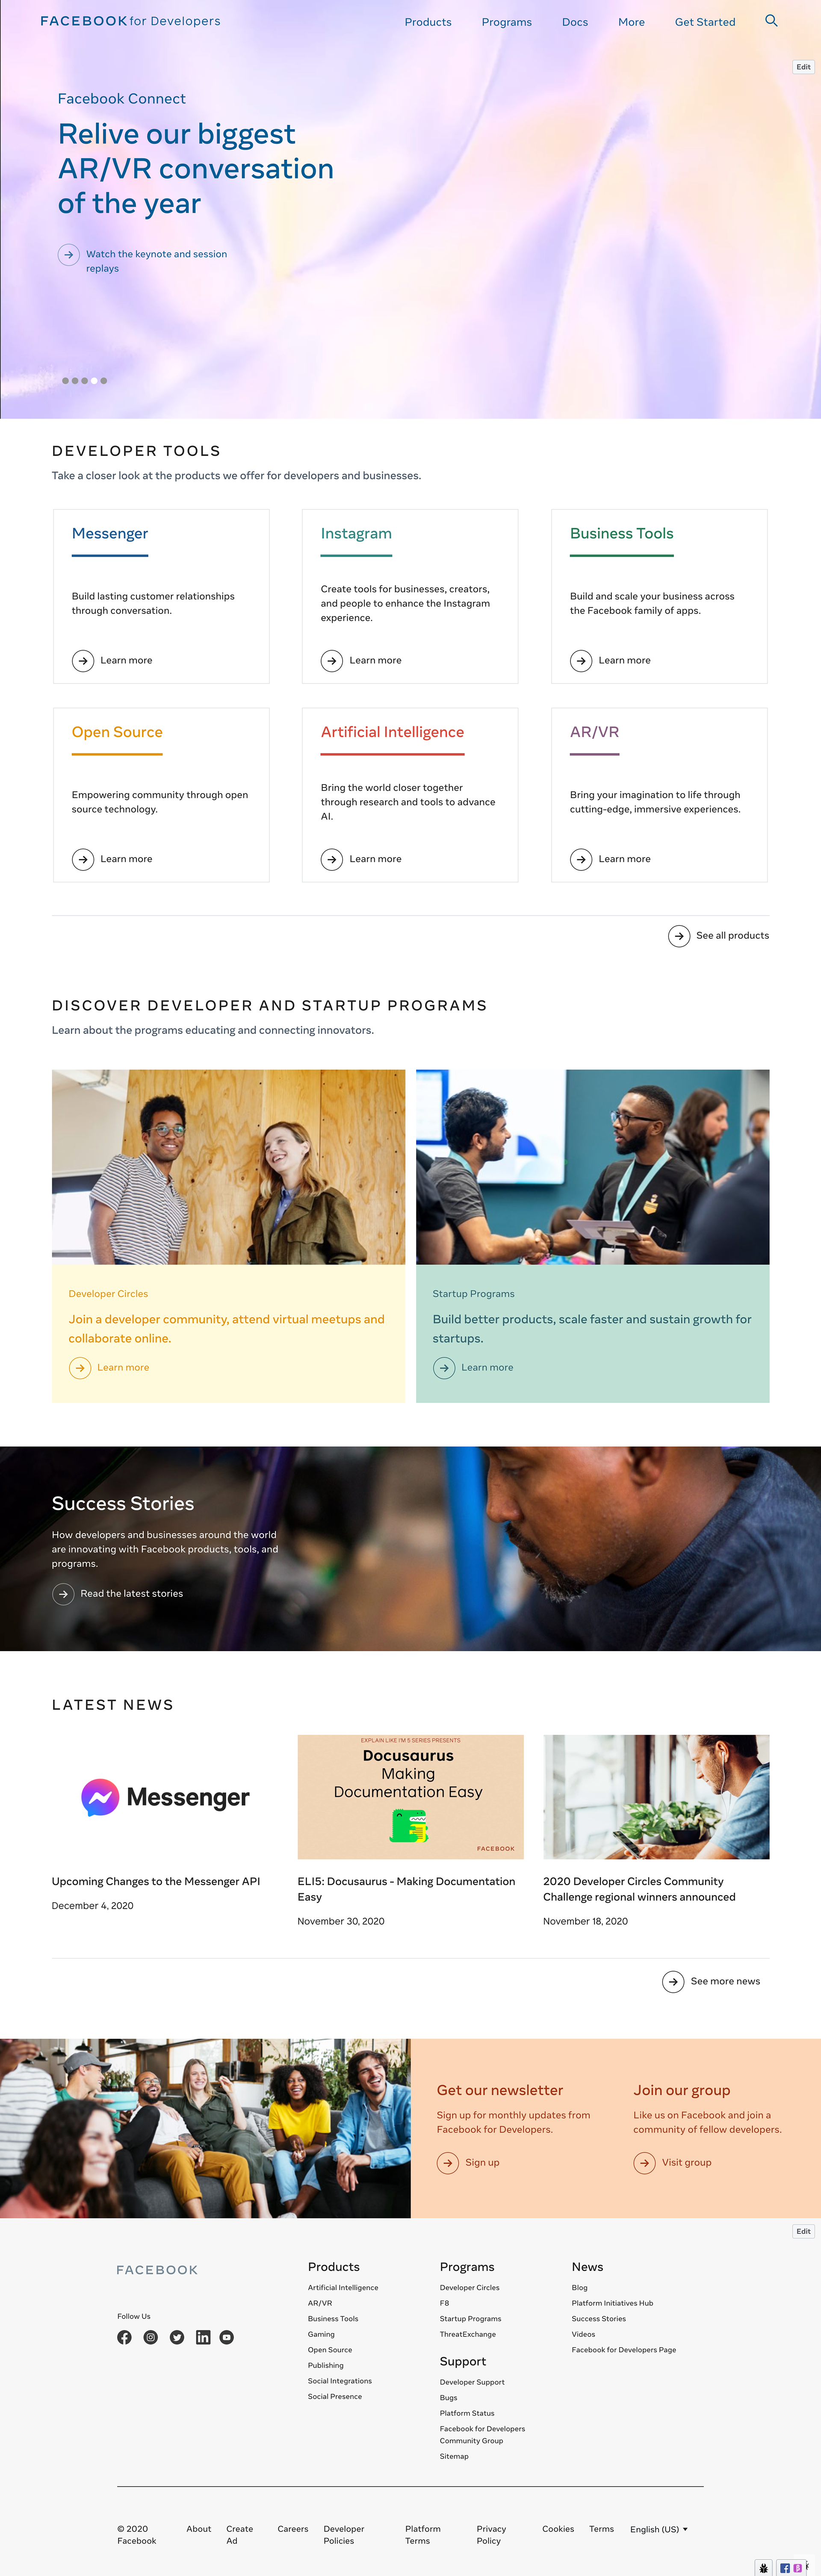Click the bug report icon at bottom corner

tap(764, 2567)
